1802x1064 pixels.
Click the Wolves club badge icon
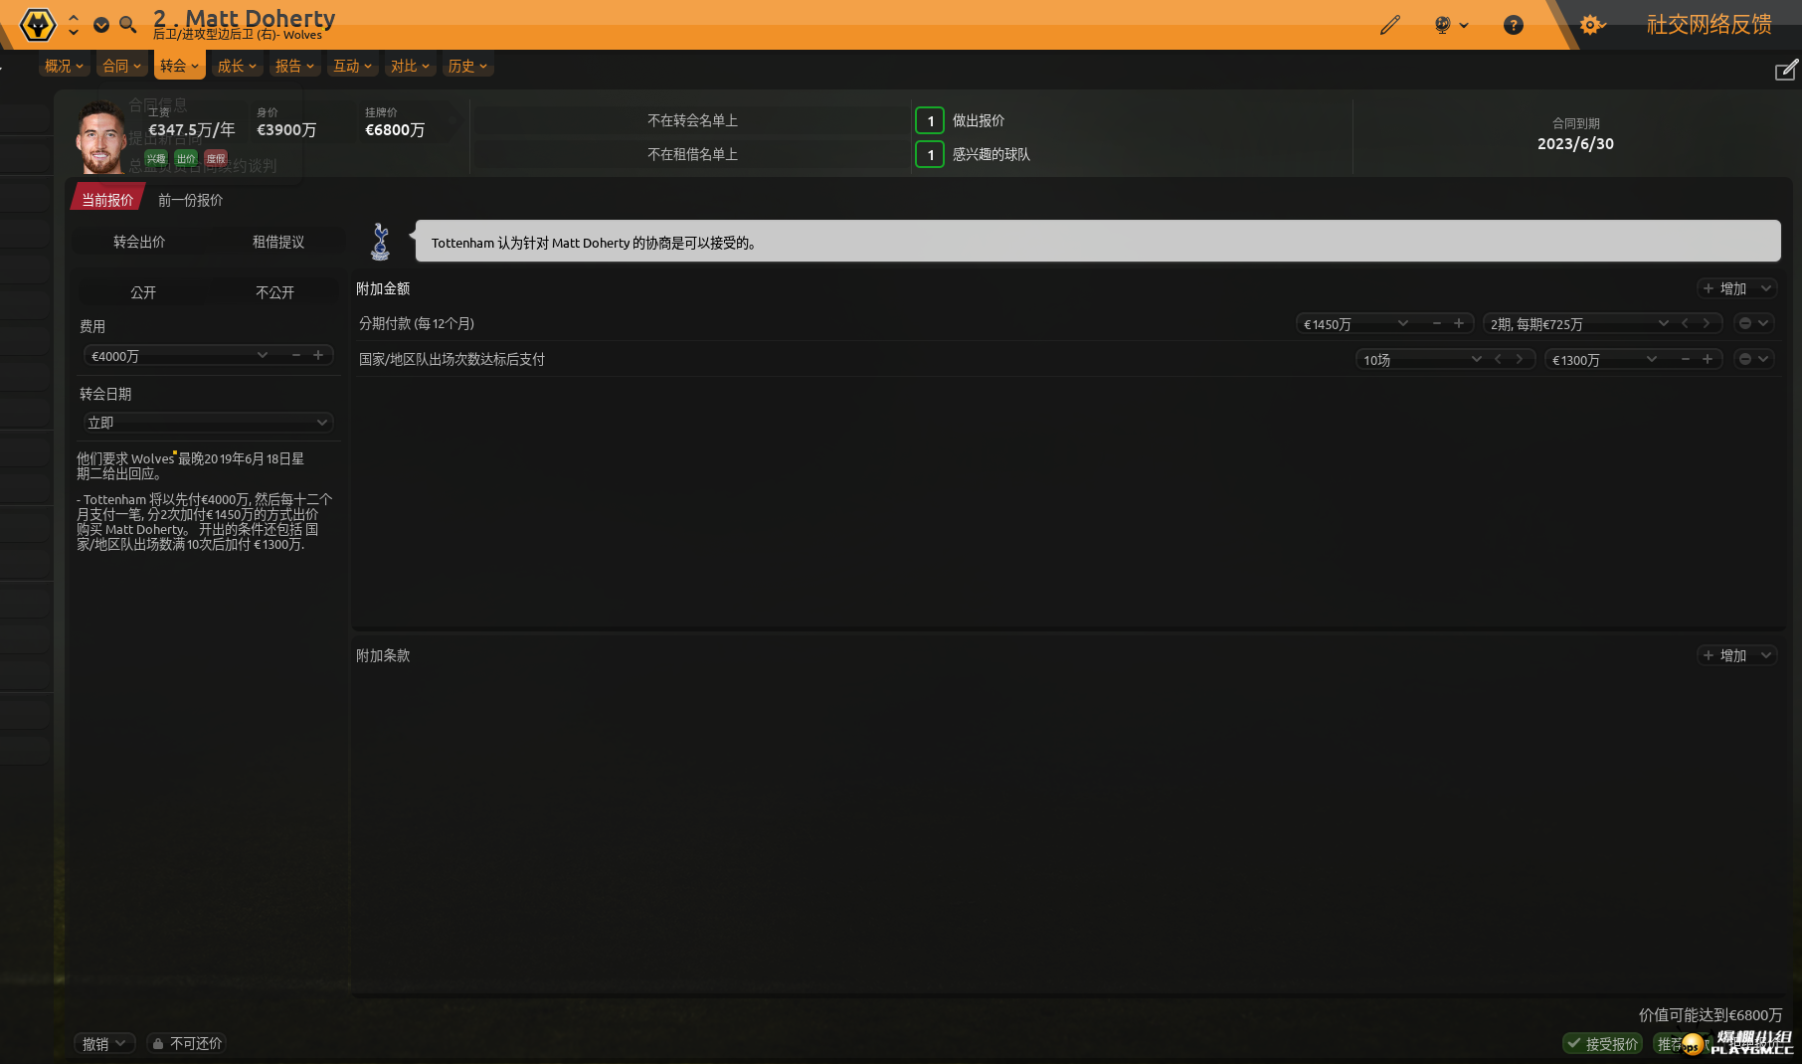(38, 24)
